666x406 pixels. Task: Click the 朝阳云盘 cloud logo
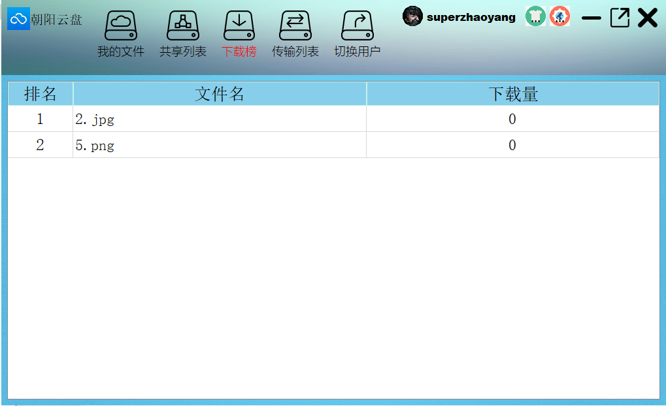(18, 19)
